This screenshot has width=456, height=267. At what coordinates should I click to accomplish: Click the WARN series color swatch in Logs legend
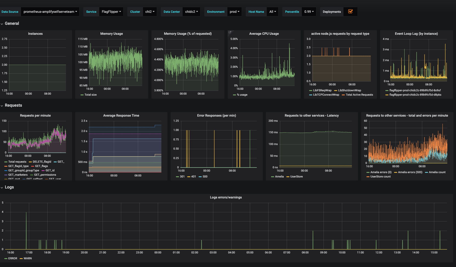point(21,259)
